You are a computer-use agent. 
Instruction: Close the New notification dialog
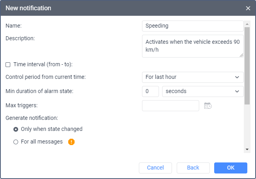pos(248,8)
